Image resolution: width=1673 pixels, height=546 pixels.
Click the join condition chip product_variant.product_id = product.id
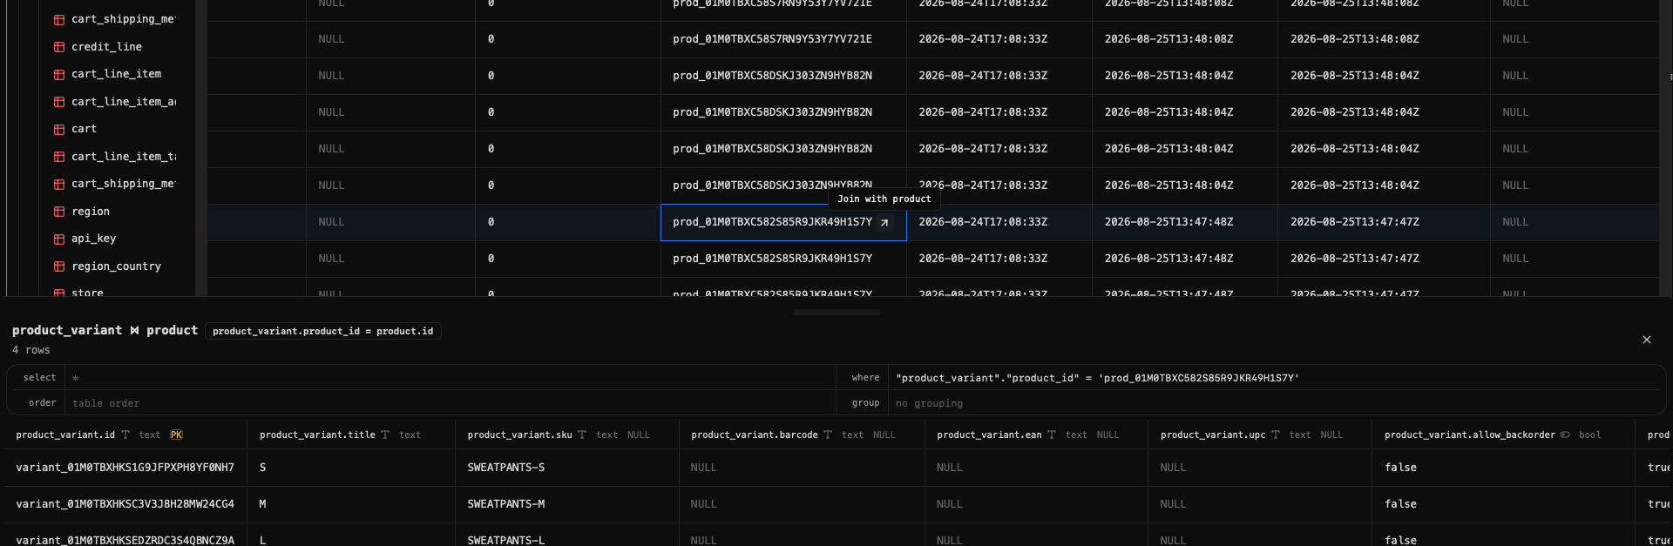click(x=322, y=331)
